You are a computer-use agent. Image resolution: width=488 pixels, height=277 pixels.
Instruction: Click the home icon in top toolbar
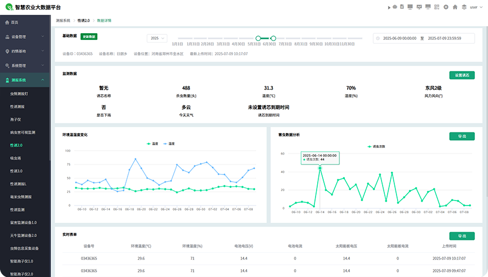tap(455, 7)
